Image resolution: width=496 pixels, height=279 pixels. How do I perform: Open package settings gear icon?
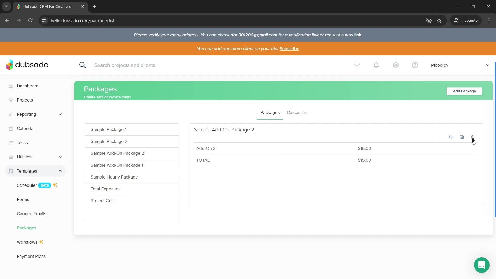tap(451, 137)
